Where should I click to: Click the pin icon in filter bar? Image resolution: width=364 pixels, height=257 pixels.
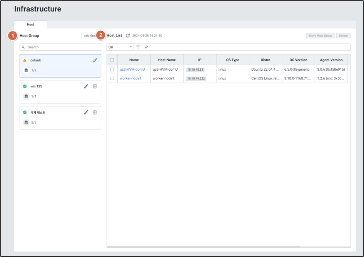[x=146, y=47]
